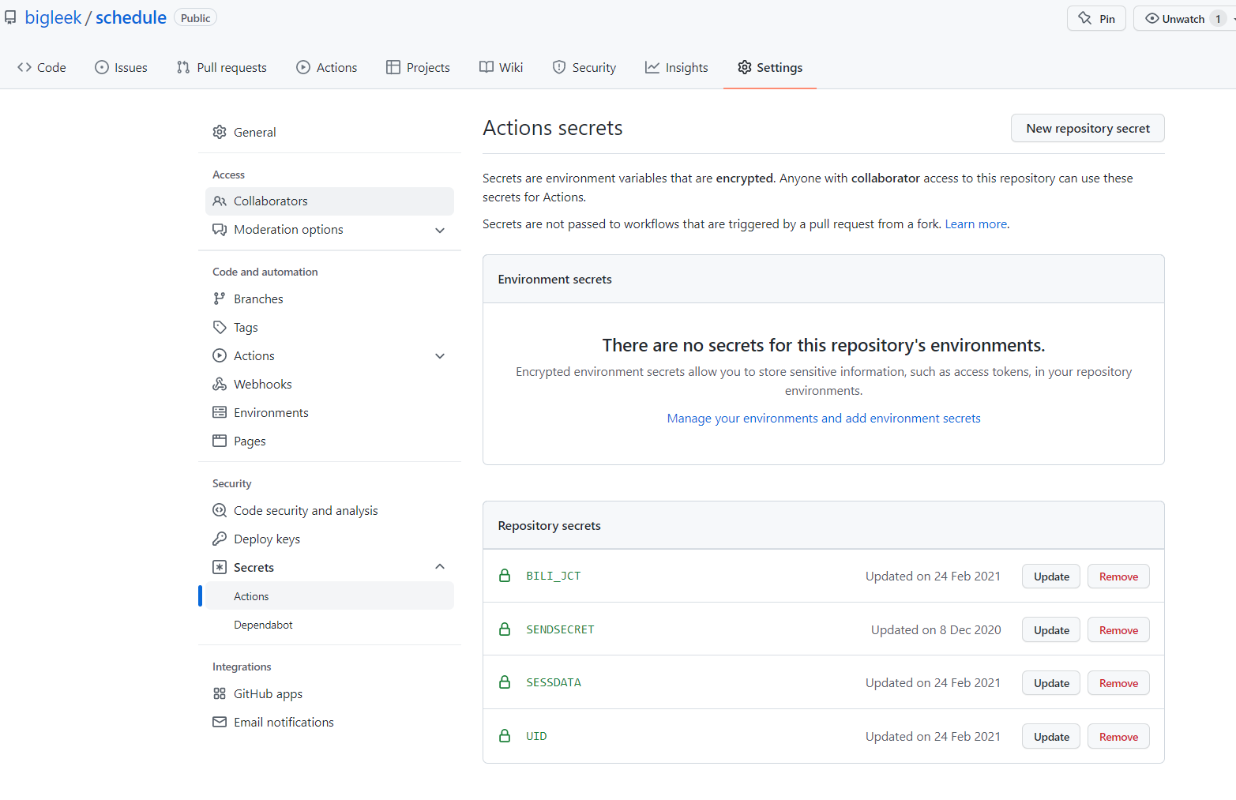Remove the BILI_JCT secret

pyautogui.click(x=1118, y=577)
